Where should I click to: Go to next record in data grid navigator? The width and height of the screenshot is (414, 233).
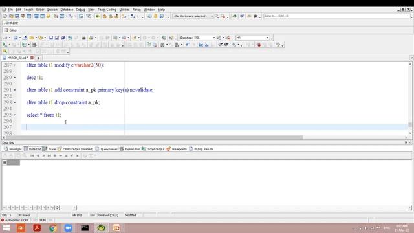43,155
